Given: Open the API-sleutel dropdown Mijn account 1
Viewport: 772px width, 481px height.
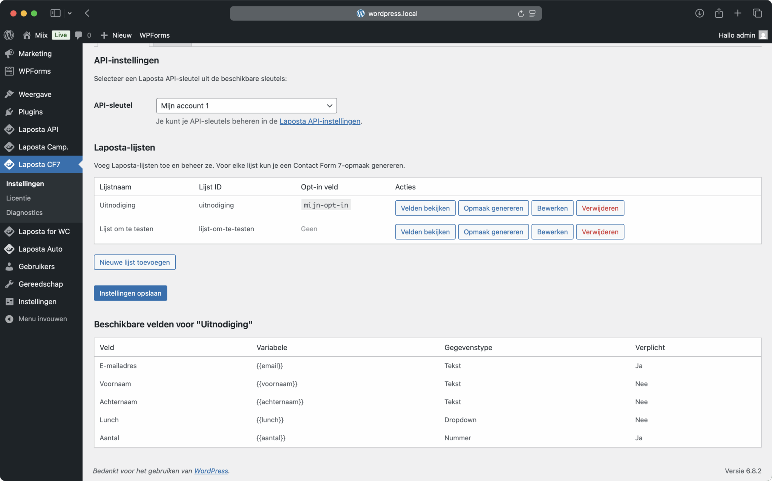Looking at the screenshot, I should [247, 106].
